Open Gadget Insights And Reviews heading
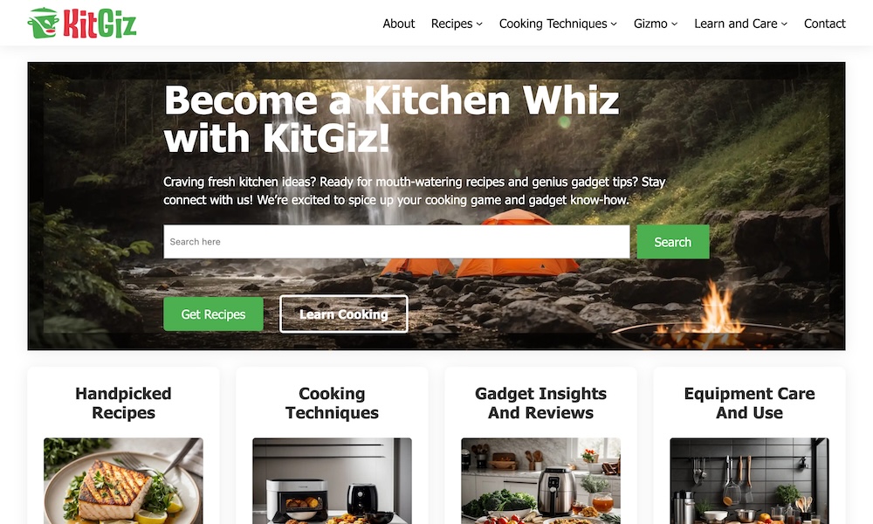The width and height of the screenshot is (873, 524). coord(540,403)
